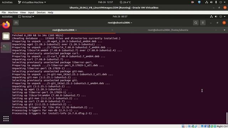Image resolution: width=228 pixels, height=128 pixels.
Task: Open host clock showing Feb 26 12:57
Action: [105, 2]
